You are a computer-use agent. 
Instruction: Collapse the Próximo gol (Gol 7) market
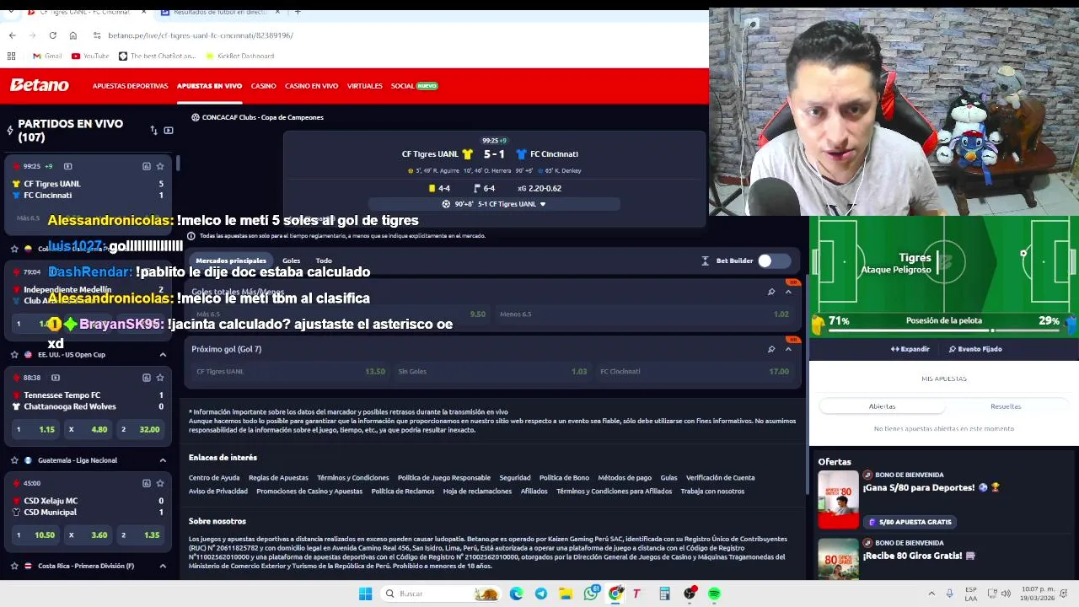coord(788,349)
